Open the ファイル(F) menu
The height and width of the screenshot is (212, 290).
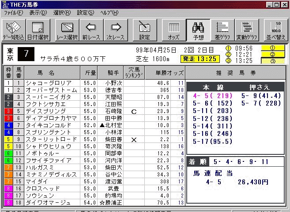(x=13, y=13)
